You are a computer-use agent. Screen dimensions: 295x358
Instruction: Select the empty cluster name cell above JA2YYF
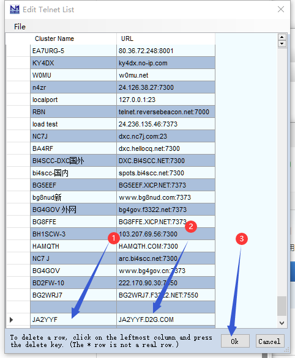click(x=73, y=307)
